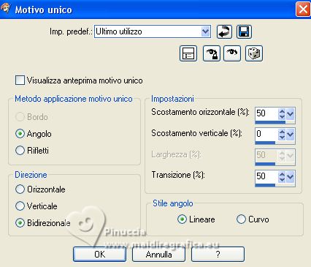Screen dimensions: 311x267
Task: Enable Visualizza anteprima motivo unico checkbox
Action: (x=20, y=80)
